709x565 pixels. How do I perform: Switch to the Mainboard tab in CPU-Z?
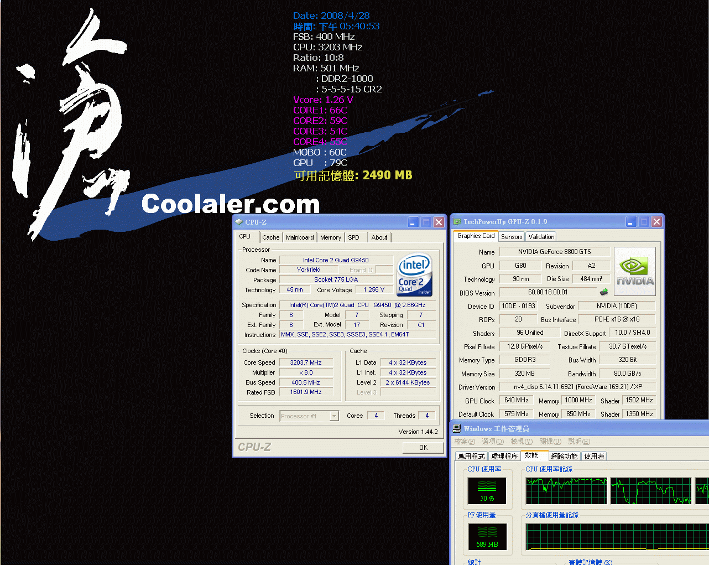[x=300, y=237]
